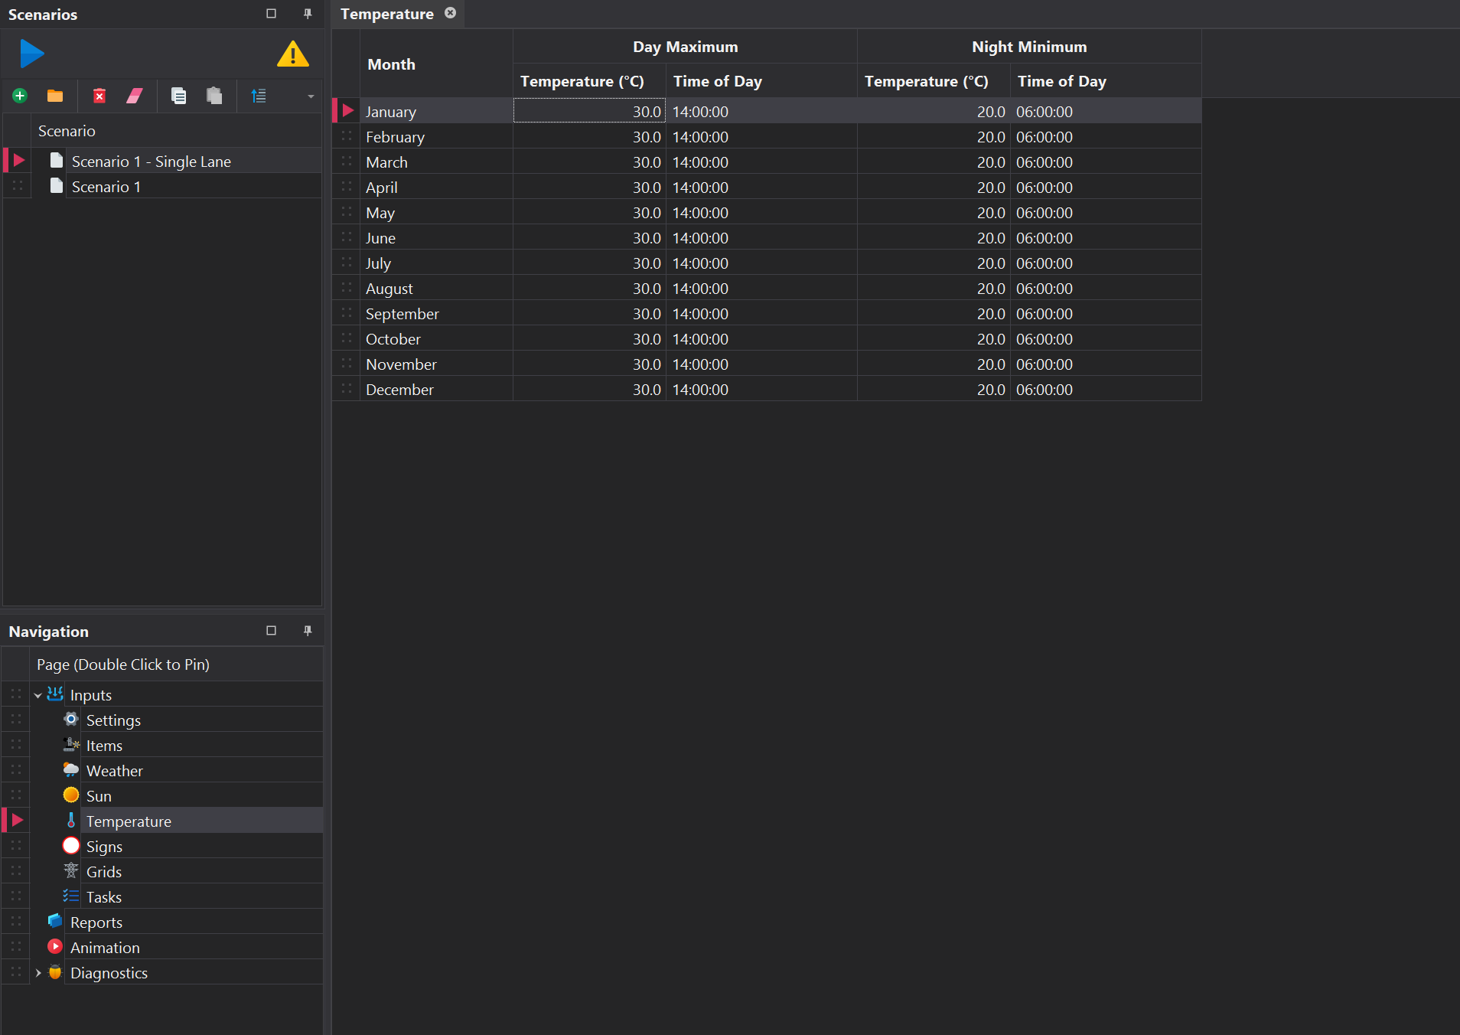The height and width of the screenshot is (1035, 1460).
Task: Click the move-up sort lines icon
Action: tap(259, 96)
